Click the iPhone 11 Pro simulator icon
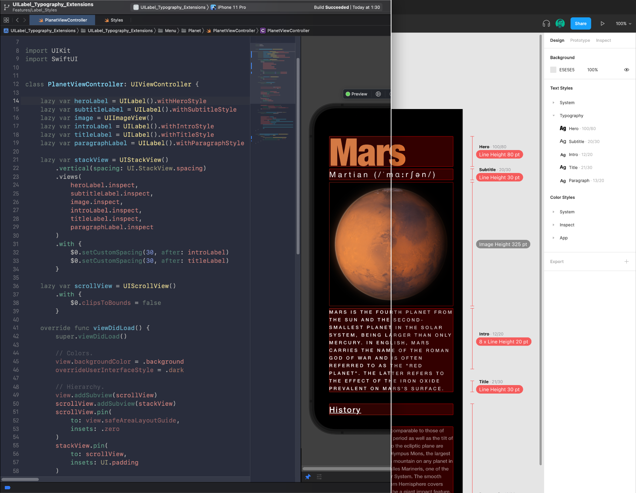The width and height of the screenshot is (636, 493). pyautogui.click(x=213, y=7)
